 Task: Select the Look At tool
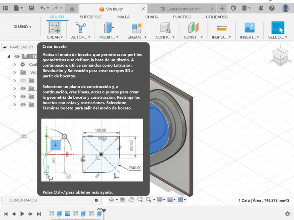point(122,199)
